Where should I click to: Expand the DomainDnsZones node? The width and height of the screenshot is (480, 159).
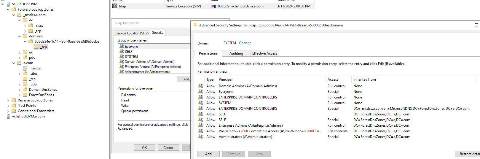[20, 90]
